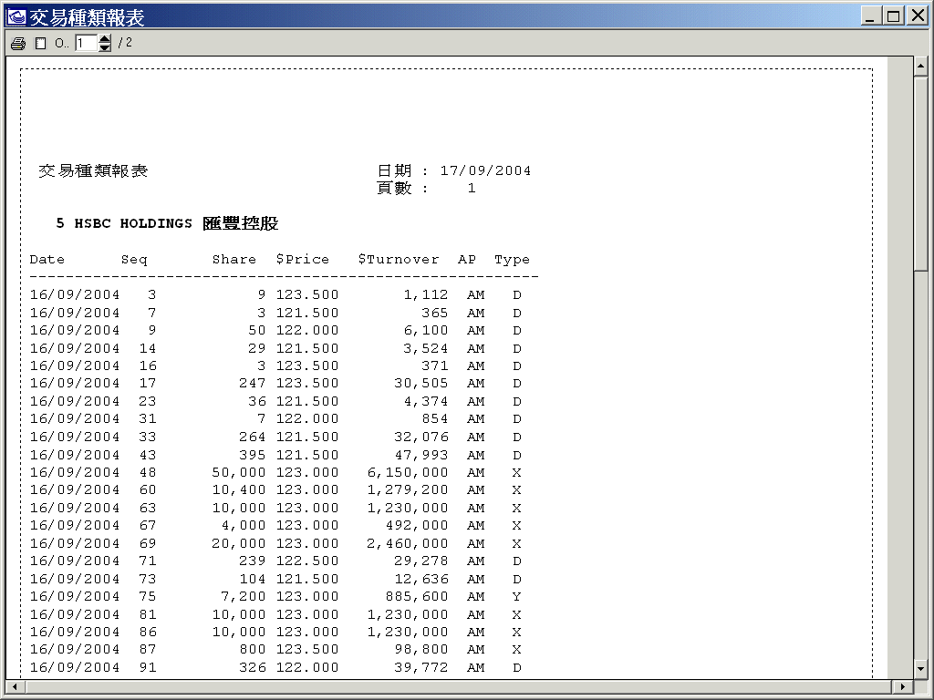Click sequence number 91
Viewport: 934px width, 700px height.
click(148, 667)
